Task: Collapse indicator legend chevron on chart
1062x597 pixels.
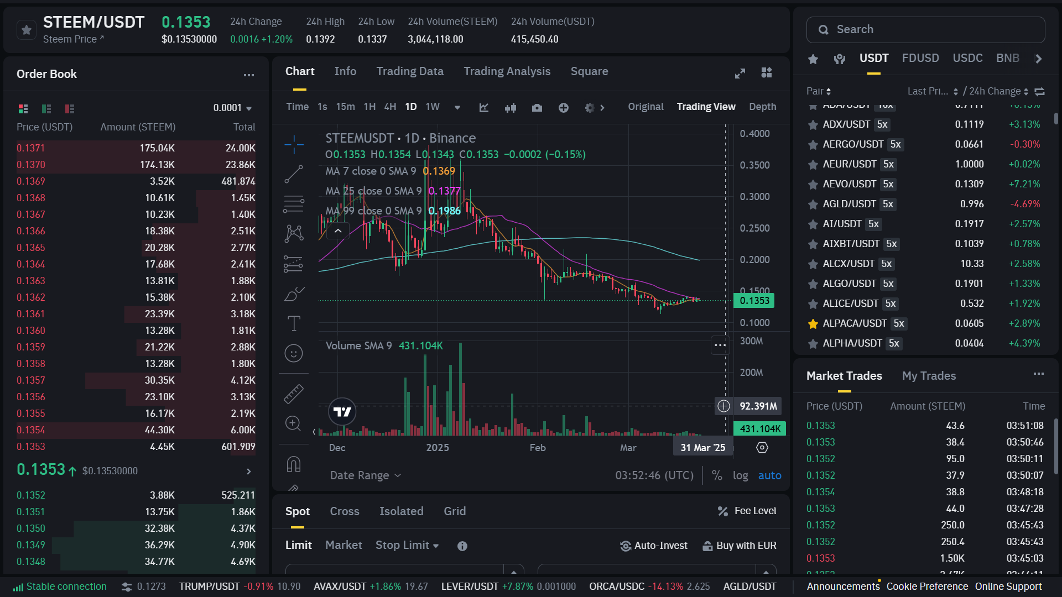Action: (x=338, y=231)
